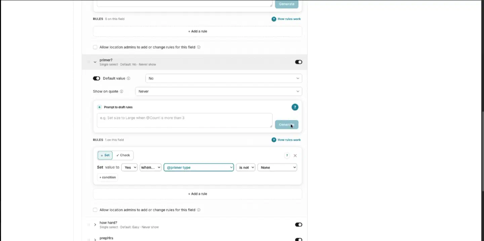Click the prepHrs field title text
Viewport: 484px width, 241px height.
tap(106, 238)
